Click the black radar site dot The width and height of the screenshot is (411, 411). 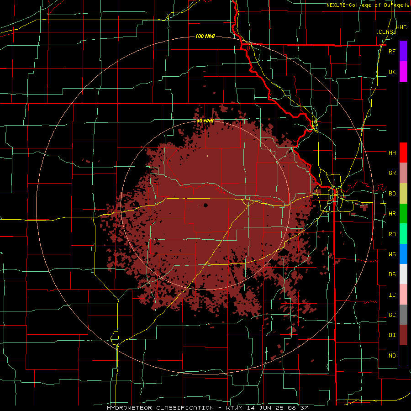pyautogui.click(x=205, y=205)
